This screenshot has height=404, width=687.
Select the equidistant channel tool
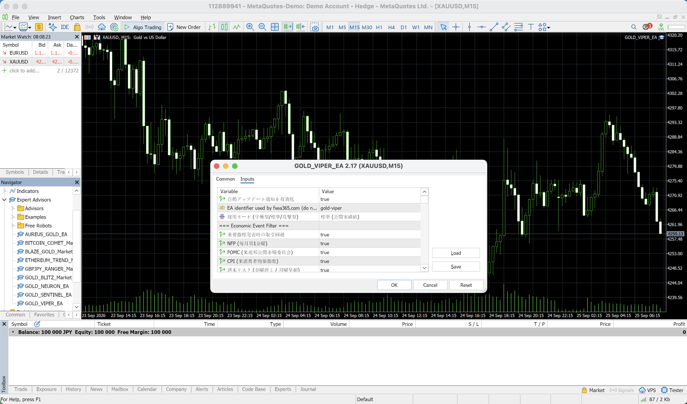click(506, 27)
